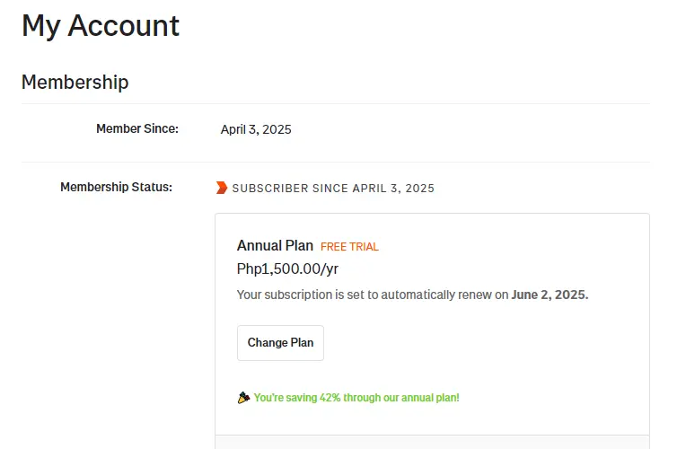Viewport: 695px width, 449px height.
Task: Click the "You're saving 42%" message
Action: [x=356, y=398]
